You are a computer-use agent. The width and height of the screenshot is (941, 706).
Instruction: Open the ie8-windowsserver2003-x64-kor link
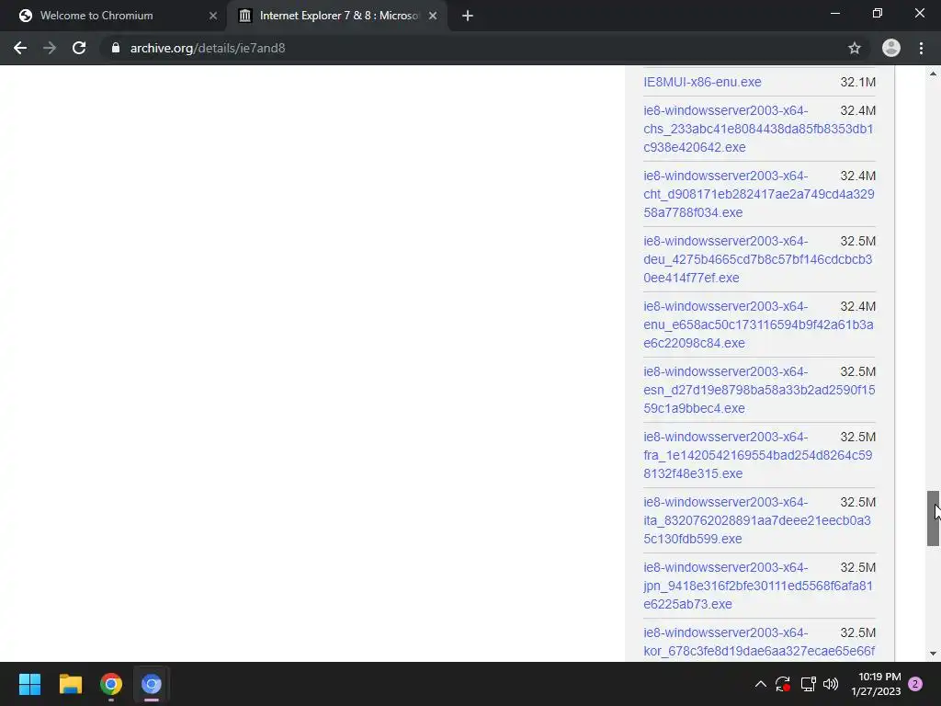pos(759,642)
